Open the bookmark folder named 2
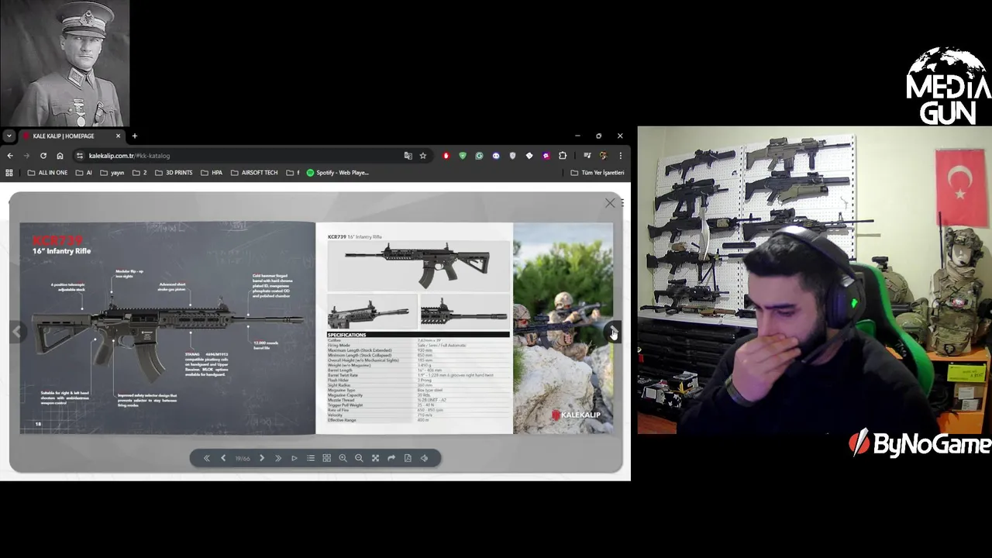992x558 pixels. point(139,173)
